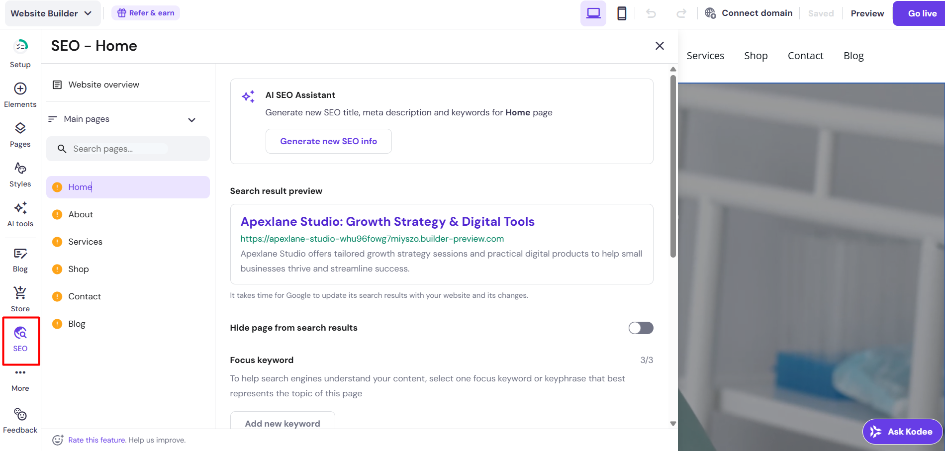Click the orange warning icon beside Shop
The width and height of the screenshot is (945, 451).
tap(57, 269)
